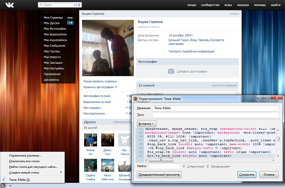Open 'Моя Страница' in left menu
The width and height of the screenshot is (285, 188).
click(53, 18)
